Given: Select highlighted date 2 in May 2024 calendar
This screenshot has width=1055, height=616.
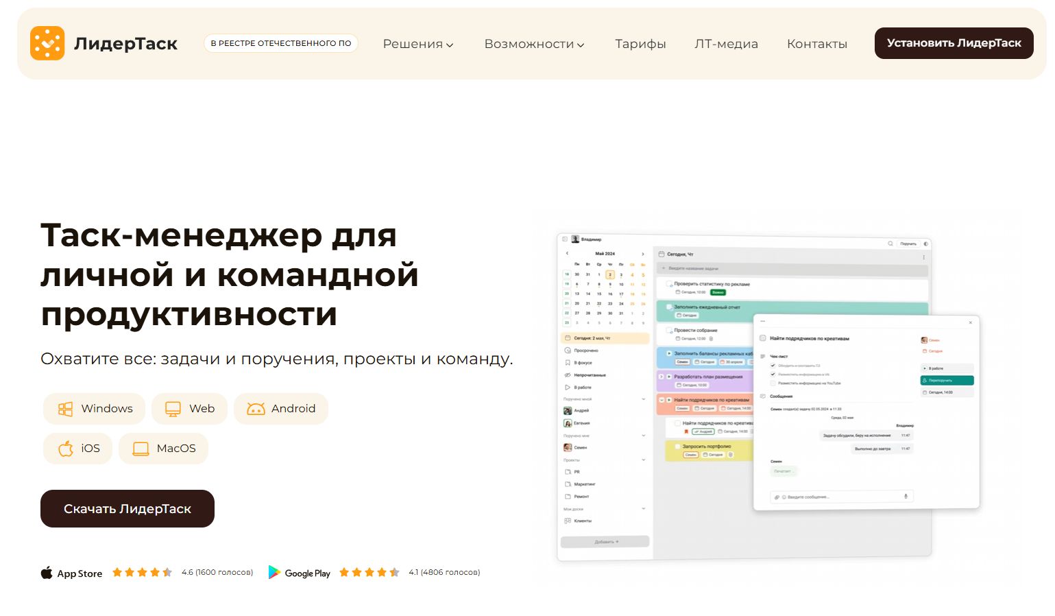Looking at the screenshot, I should tap(610, 274).
